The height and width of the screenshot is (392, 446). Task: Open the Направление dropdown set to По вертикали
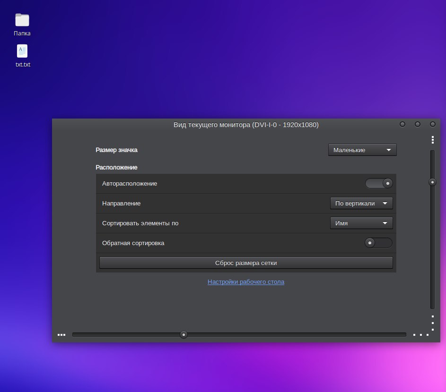point(361,204)
